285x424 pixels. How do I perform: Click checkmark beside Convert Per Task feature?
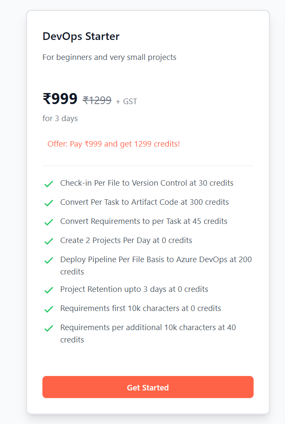pyautogui.click(x=49, y=203)
